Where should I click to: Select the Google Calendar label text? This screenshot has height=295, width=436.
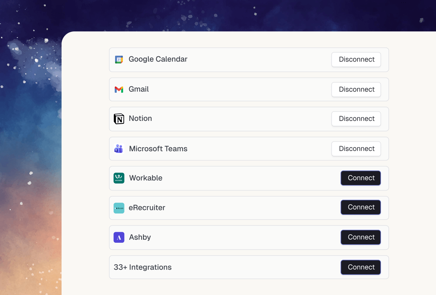(x=158, y=59)
